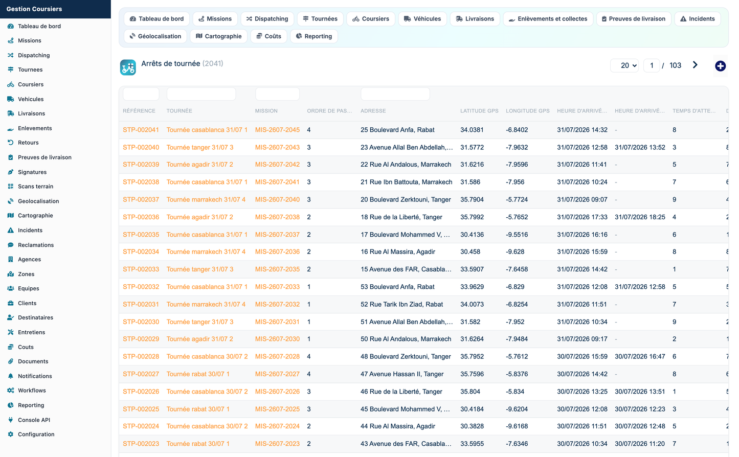Sort by Ordre de passage column header
Image resolution: width=739 pixels, height=457 pixels.
click(x=329, y=111)
